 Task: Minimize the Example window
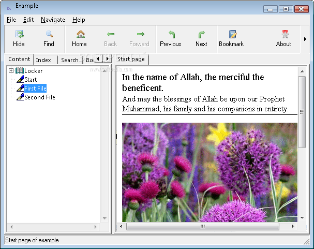point(270,9)
